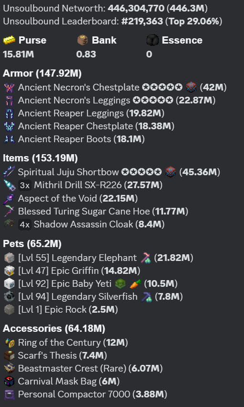Click the 3x quantity badge on Mithril Drill
This screenshot has width=244, height=407.
[25, 185]
